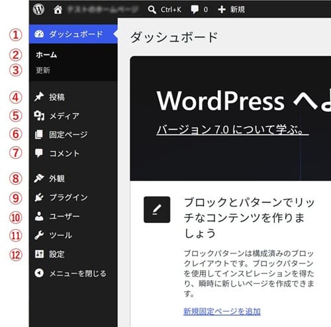Screen dimensions: 331x327
Task: Click the 投稿 pushpin icon
Action: tap(39, 97)
